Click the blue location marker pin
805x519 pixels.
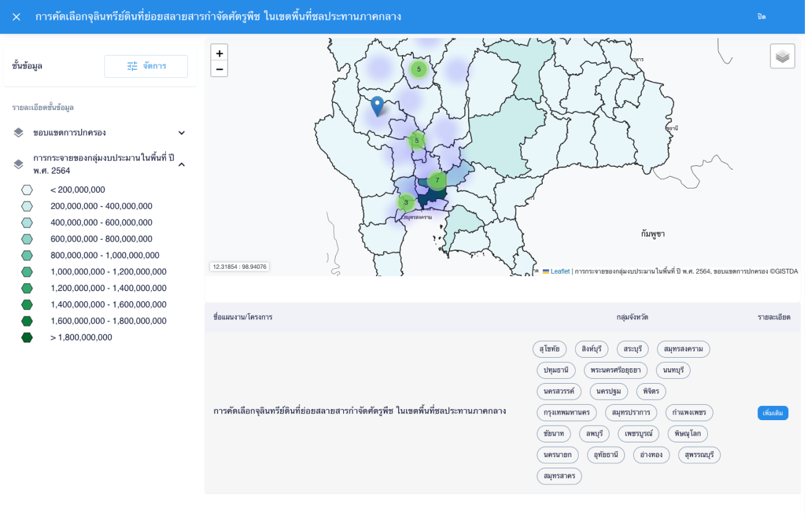[x=377, y=106]
